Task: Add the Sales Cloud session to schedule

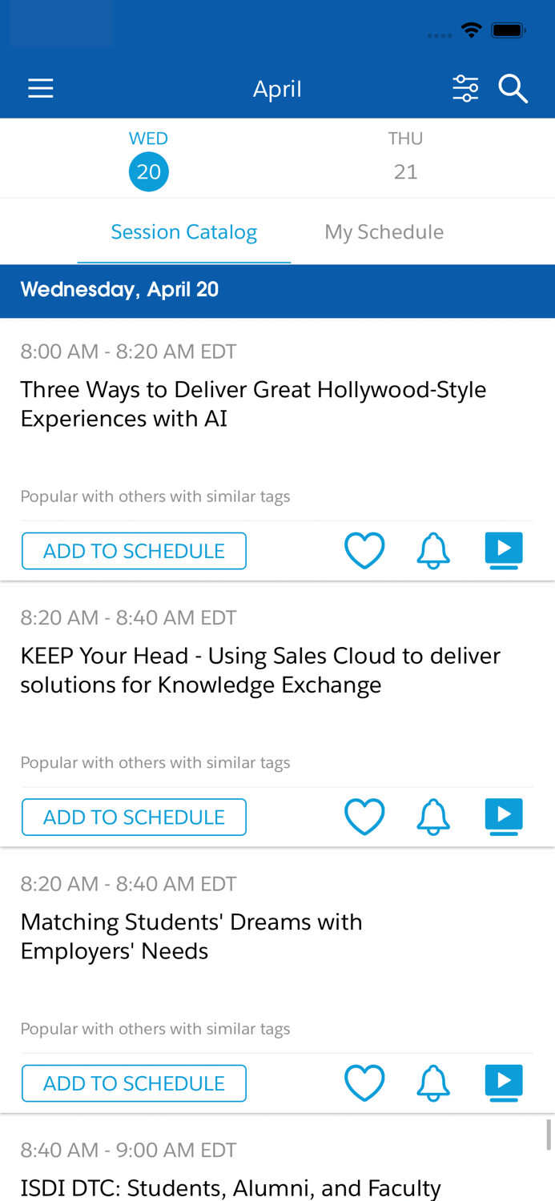Action: (134, 816)
